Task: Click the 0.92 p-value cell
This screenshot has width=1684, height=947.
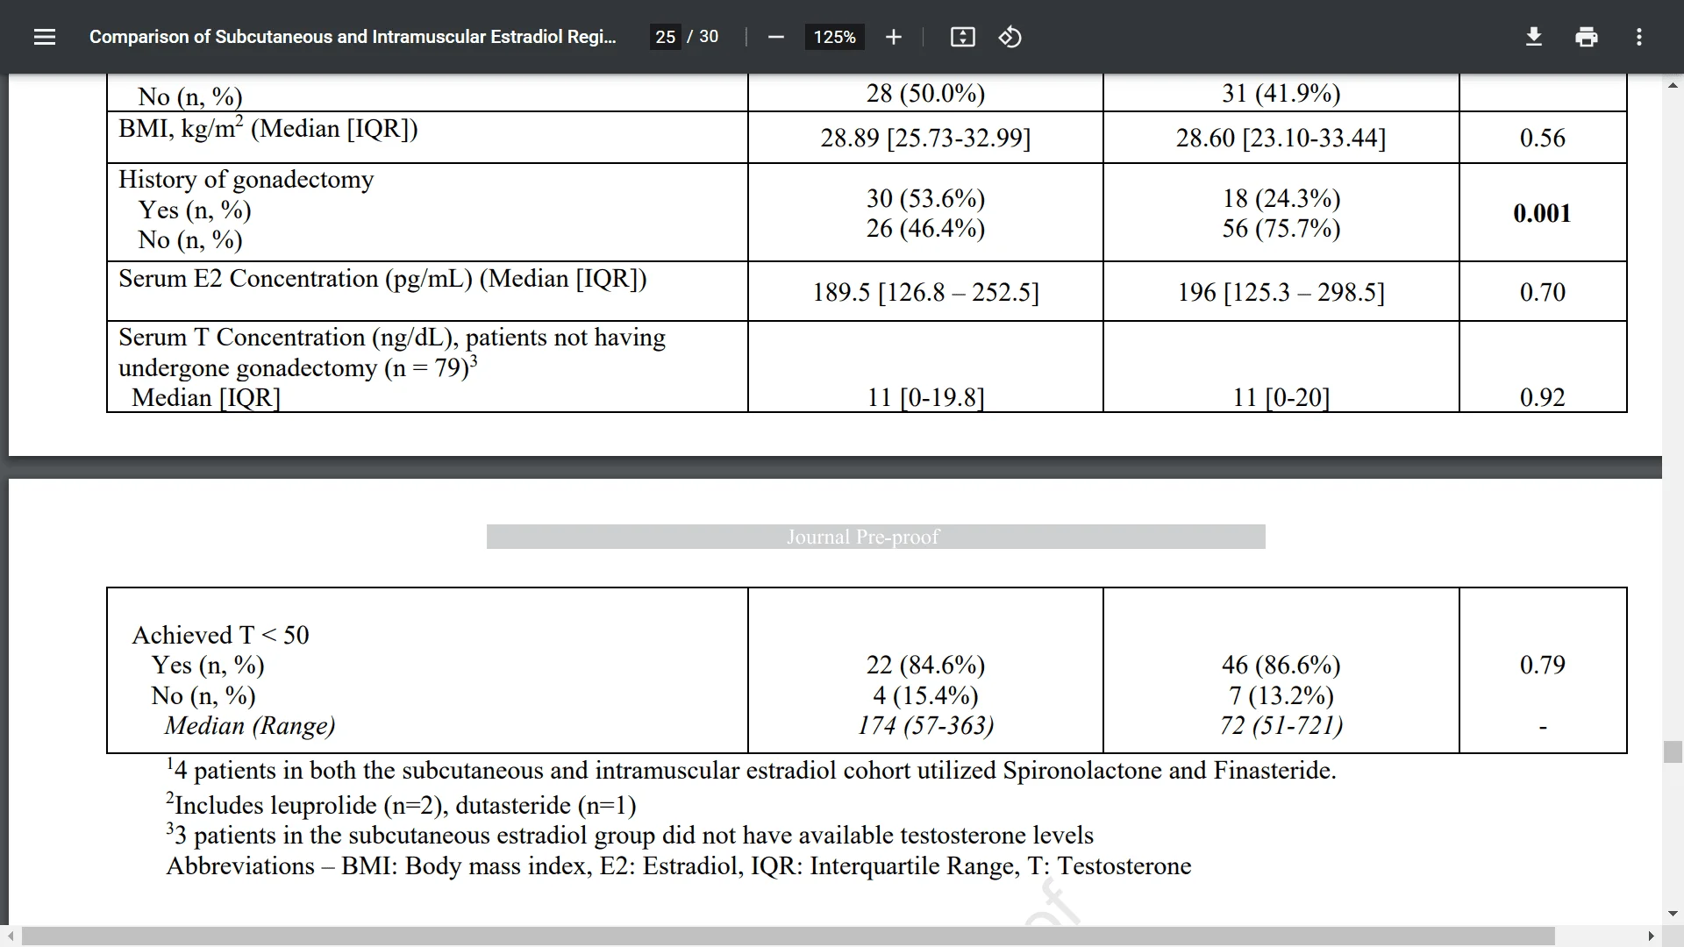Action: tap(1542, 398)
